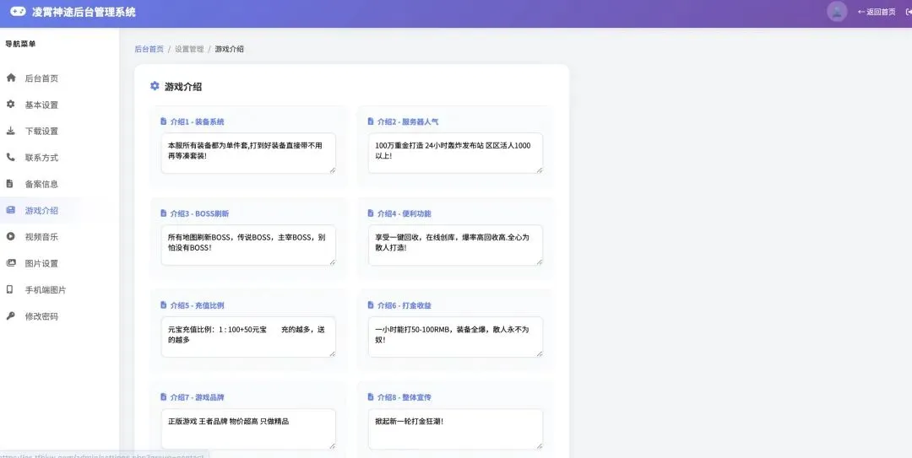Viewport: 912px width, 458px height.
Task: Click the gamepad logo icon in header
Action: pyautogui.click(x=18, y=11)
